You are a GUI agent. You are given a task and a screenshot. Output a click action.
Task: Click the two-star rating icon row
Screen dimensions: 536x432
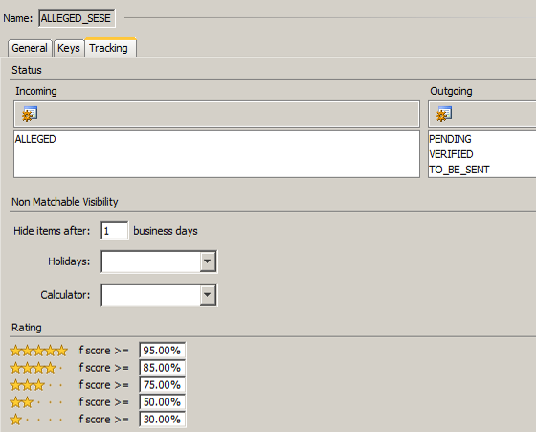[x=36, y=402]
